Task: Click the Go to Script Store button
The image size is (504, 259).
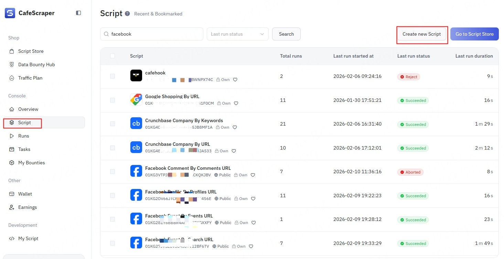Action: pos(474,34)
